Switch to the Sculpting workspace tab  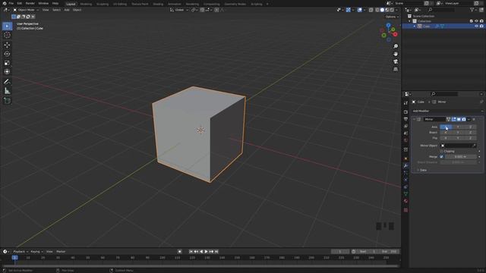[x=103, y=4]
